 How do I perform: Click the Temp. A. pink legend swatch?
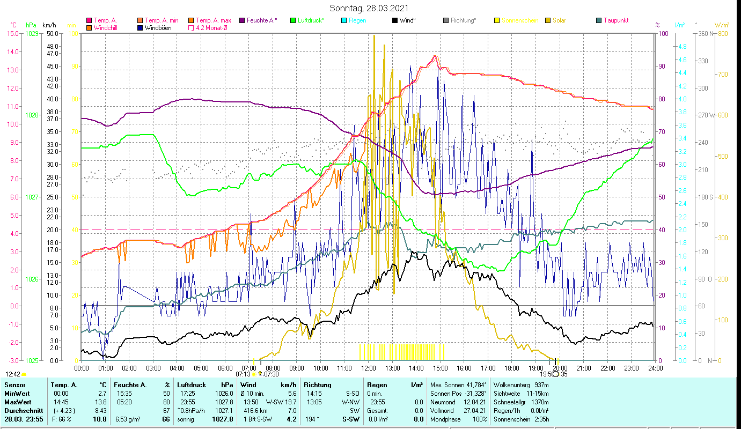click(89, 20)
